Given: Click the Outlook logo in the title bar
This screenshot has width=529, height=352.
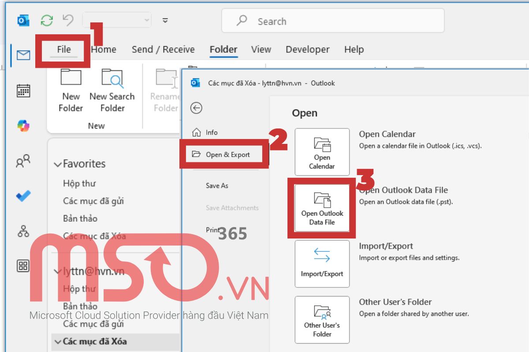Looking at the screenshot, I should pyautogui.click(x=23, y=20).
